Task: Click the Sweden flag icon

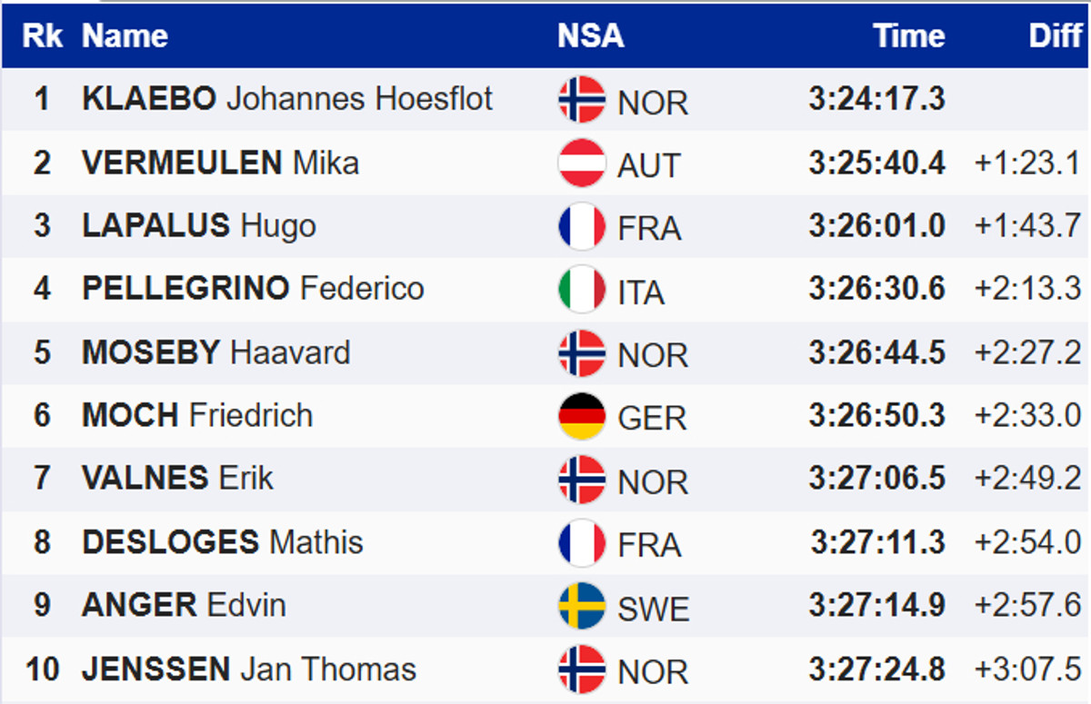Action: point(582,606)
